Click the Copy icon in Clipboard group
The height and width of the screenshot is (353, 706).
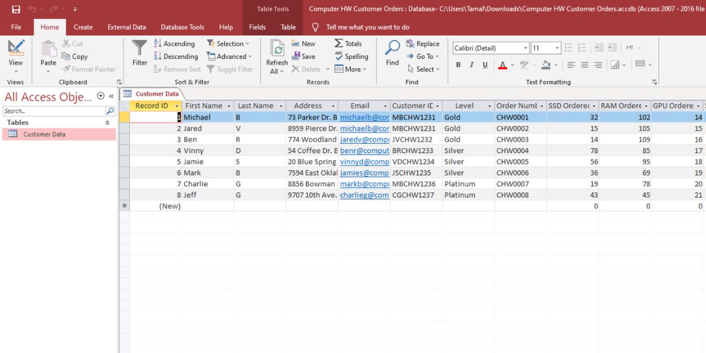coord(75,56)
